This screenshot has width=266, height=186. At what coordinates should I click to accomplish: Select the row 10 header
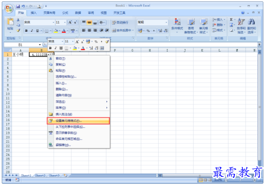(x=8, y=94)
